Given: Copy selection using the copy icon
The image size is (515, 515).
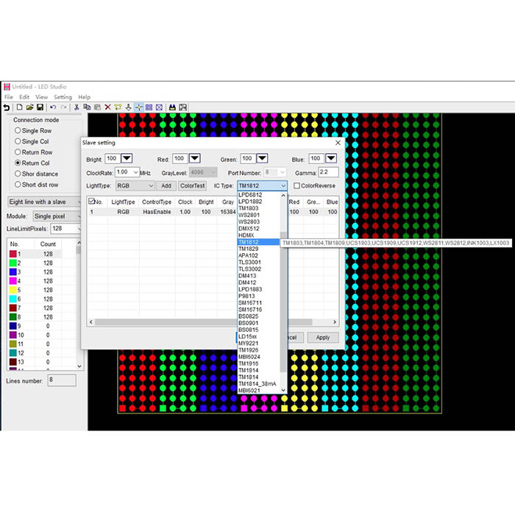Looking at the screenshot, I should 87,107.
